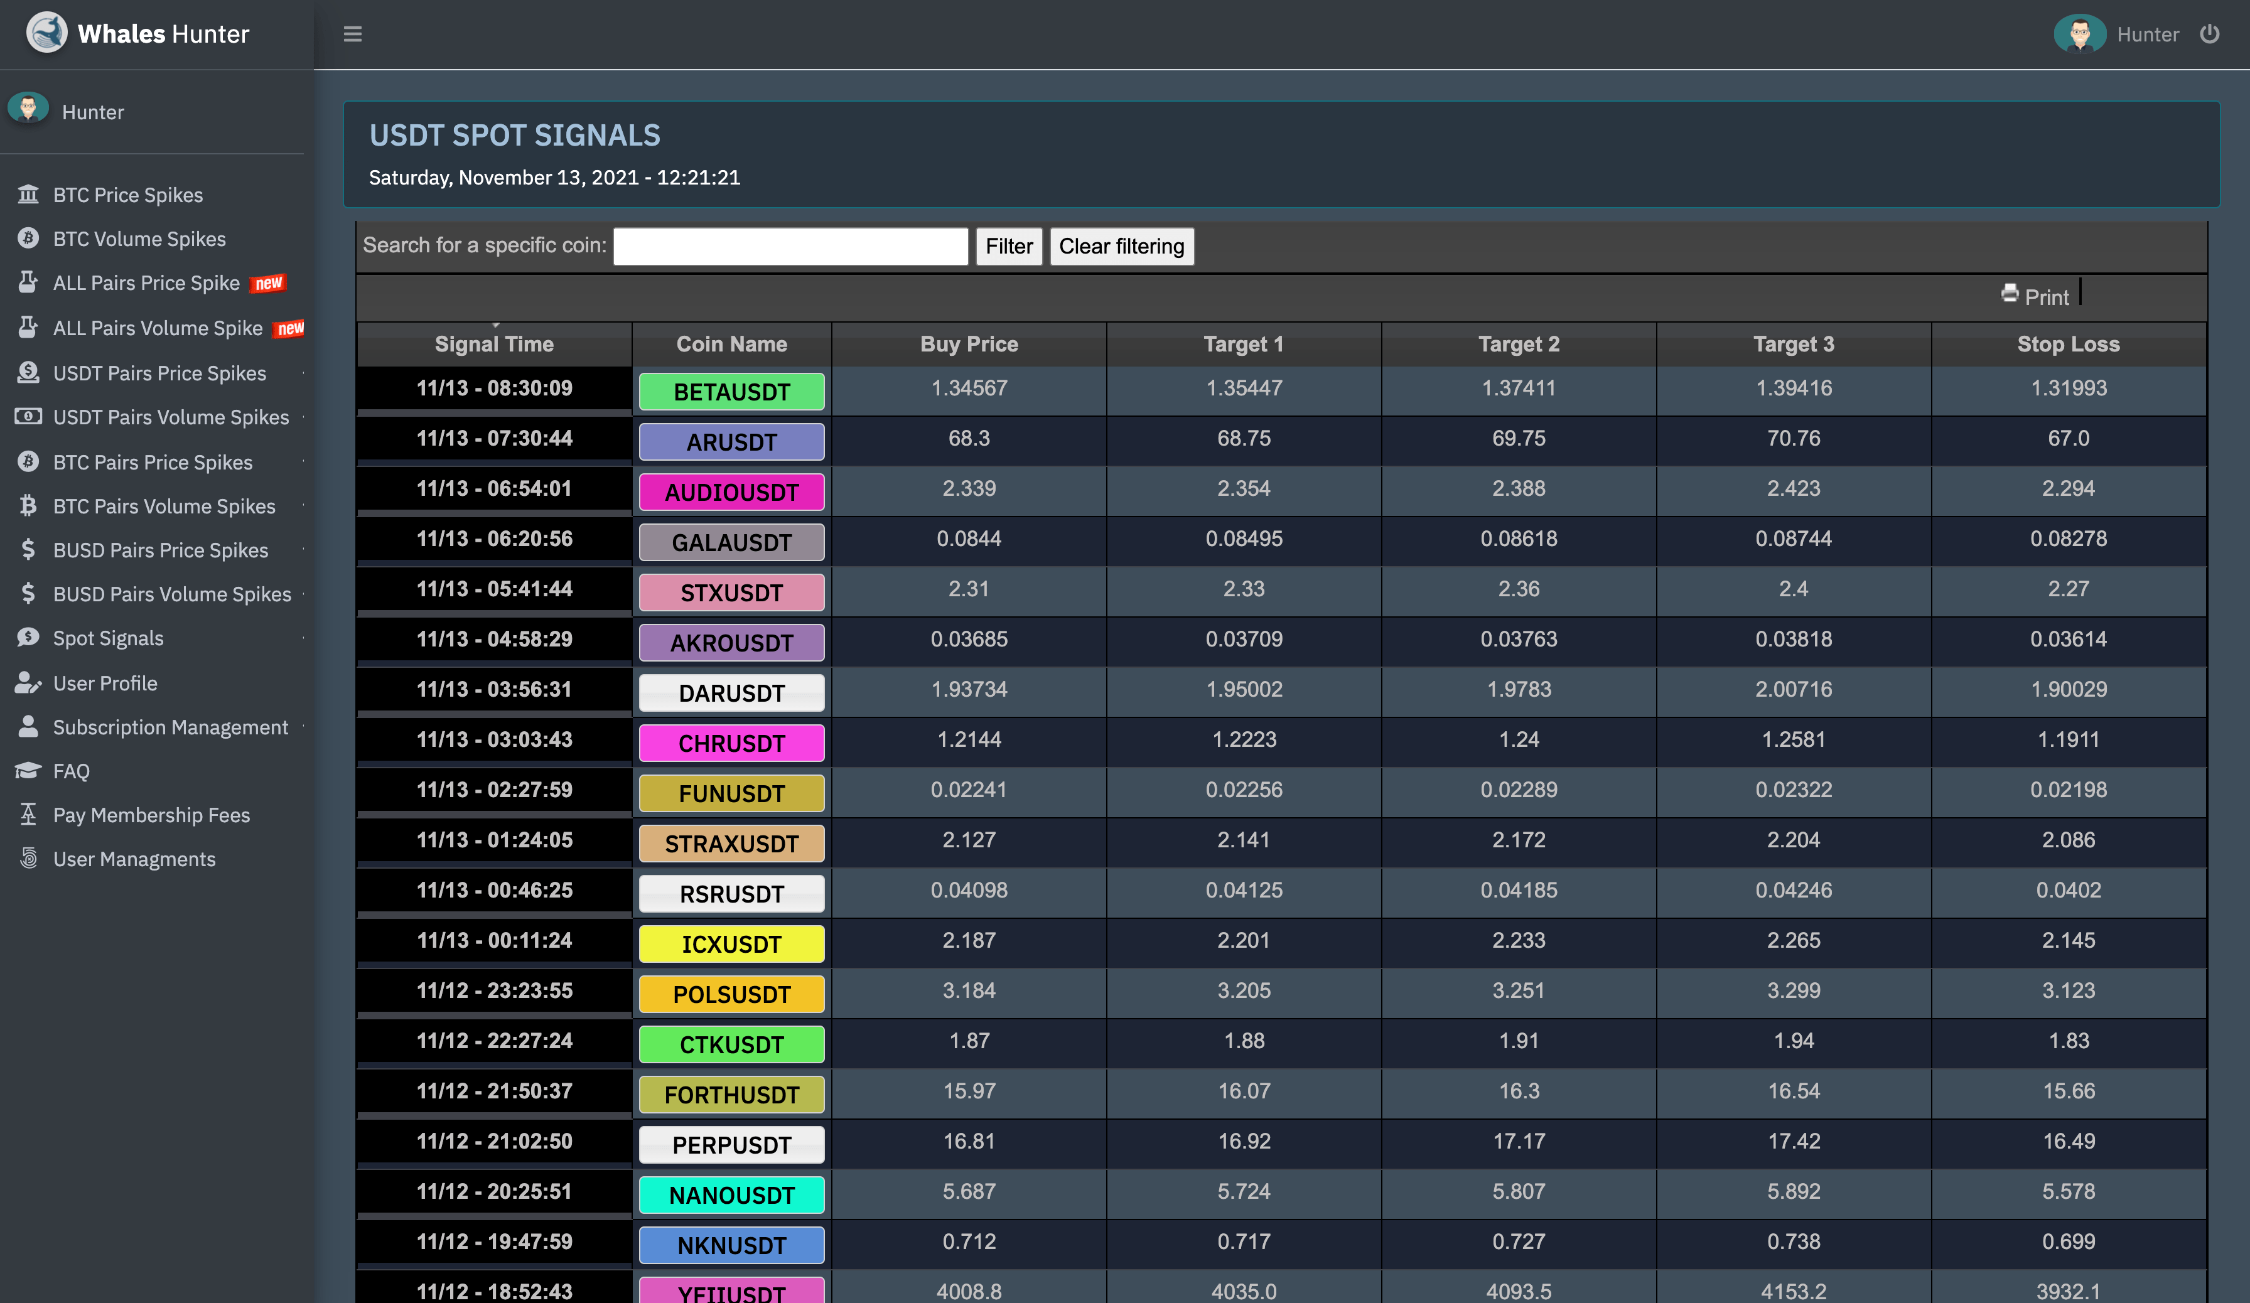Click the Print option
The width and height of the screenshot is (2250, 1303).
[x=2035, y=296]
